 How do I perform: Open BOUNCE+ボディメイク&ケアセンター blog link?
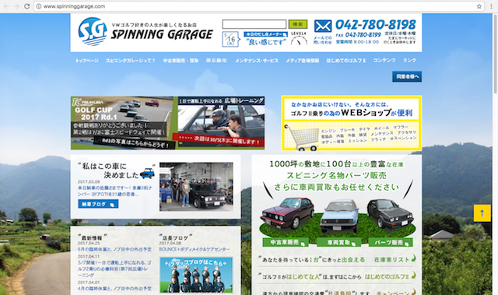click(x=195, y=249)
